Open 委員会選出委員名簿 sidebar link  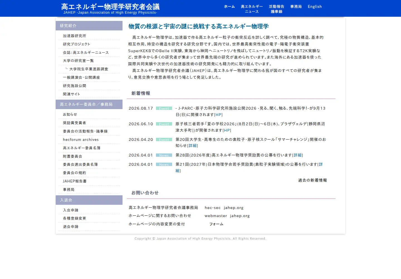pos(80,165)
